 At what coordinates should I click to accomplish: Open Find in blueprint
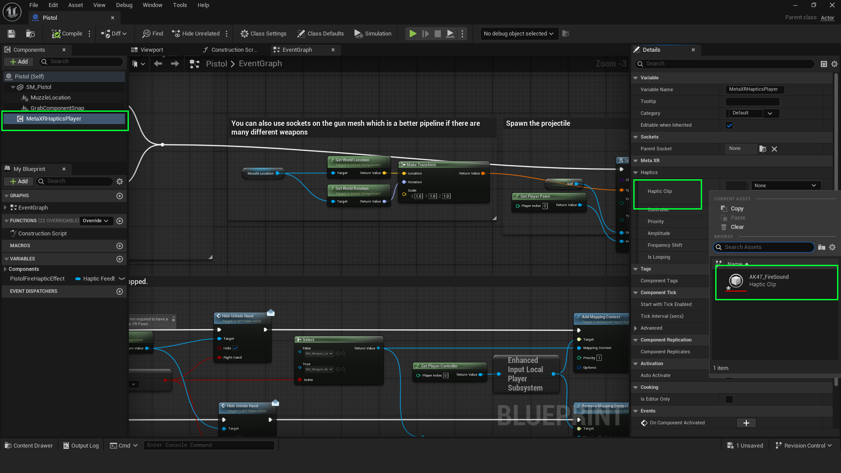click(x=153, y=34)
